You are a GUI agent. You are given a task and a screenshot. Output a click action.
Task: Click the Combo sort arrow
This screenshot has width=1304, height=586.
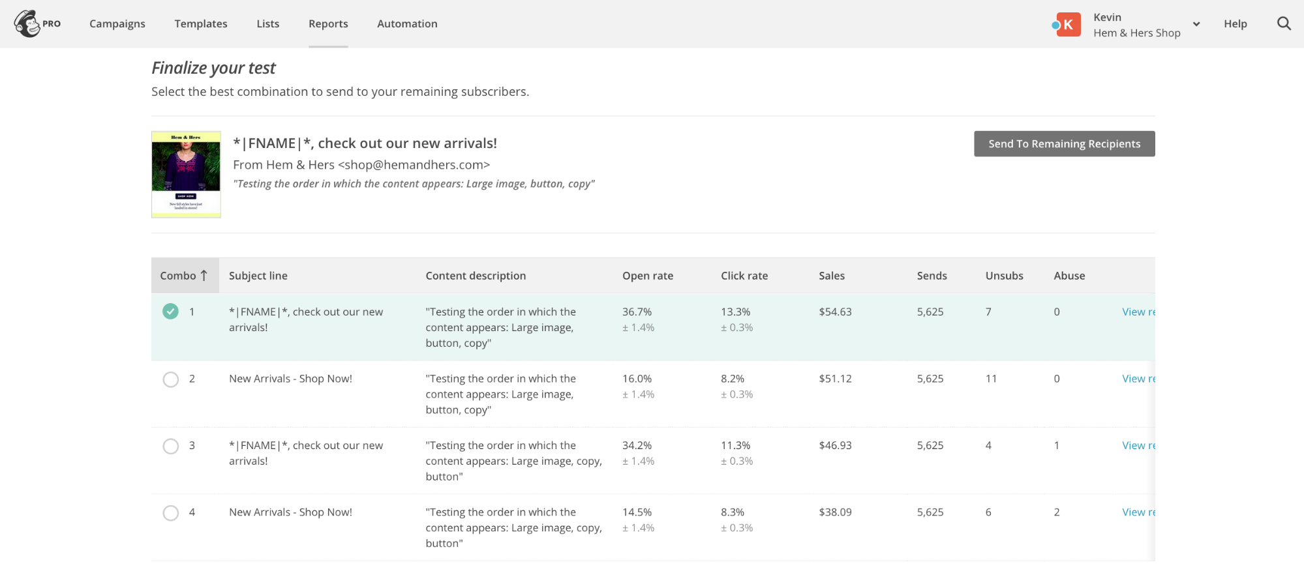204,276
